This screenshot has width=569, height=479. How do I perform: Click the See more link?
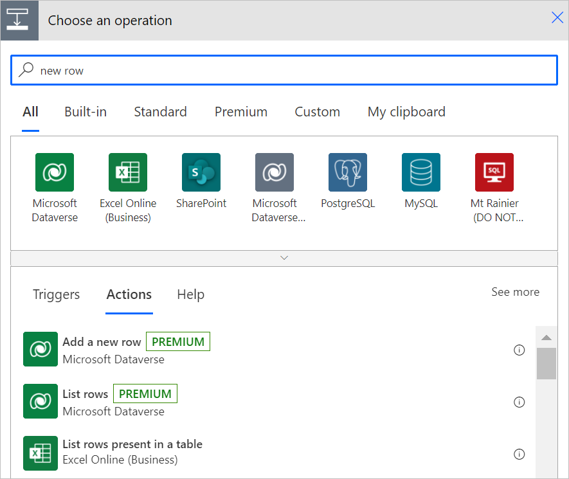[x=515, y=291]
